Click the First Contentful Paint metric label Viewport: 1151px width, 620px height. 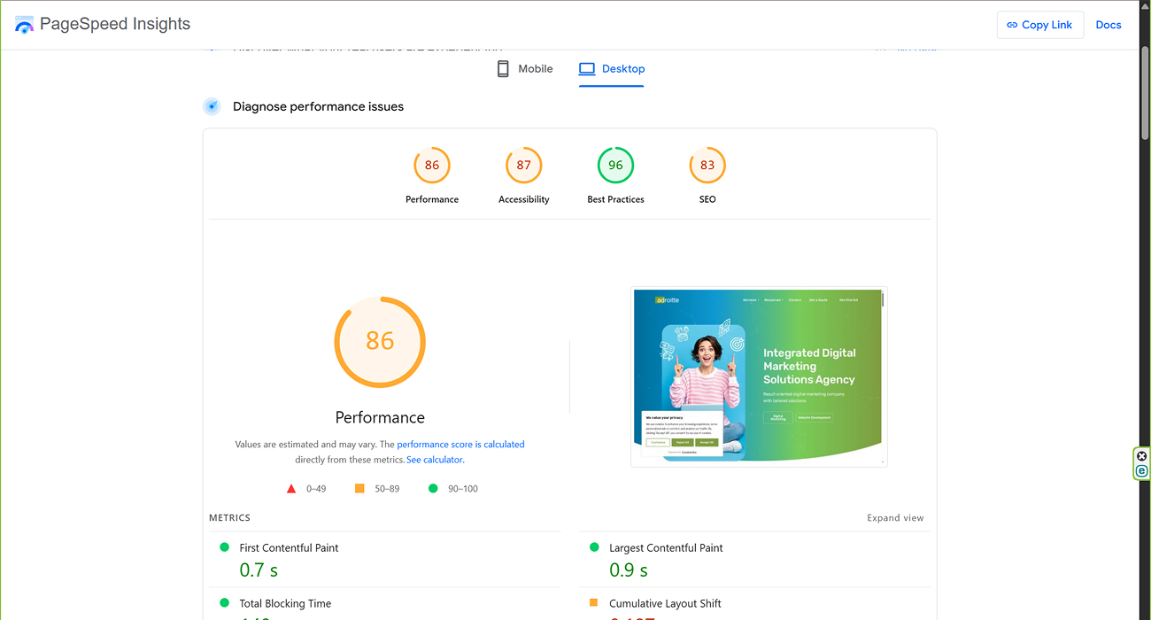pos(289,548)
